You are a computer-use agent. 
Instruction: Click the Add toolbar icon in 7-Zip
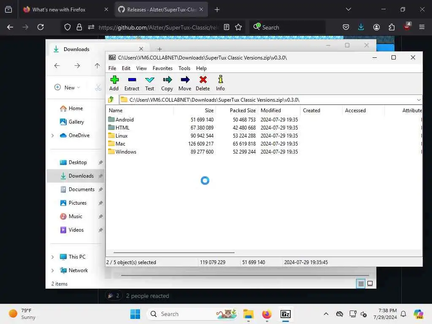(x=114, y=83)
